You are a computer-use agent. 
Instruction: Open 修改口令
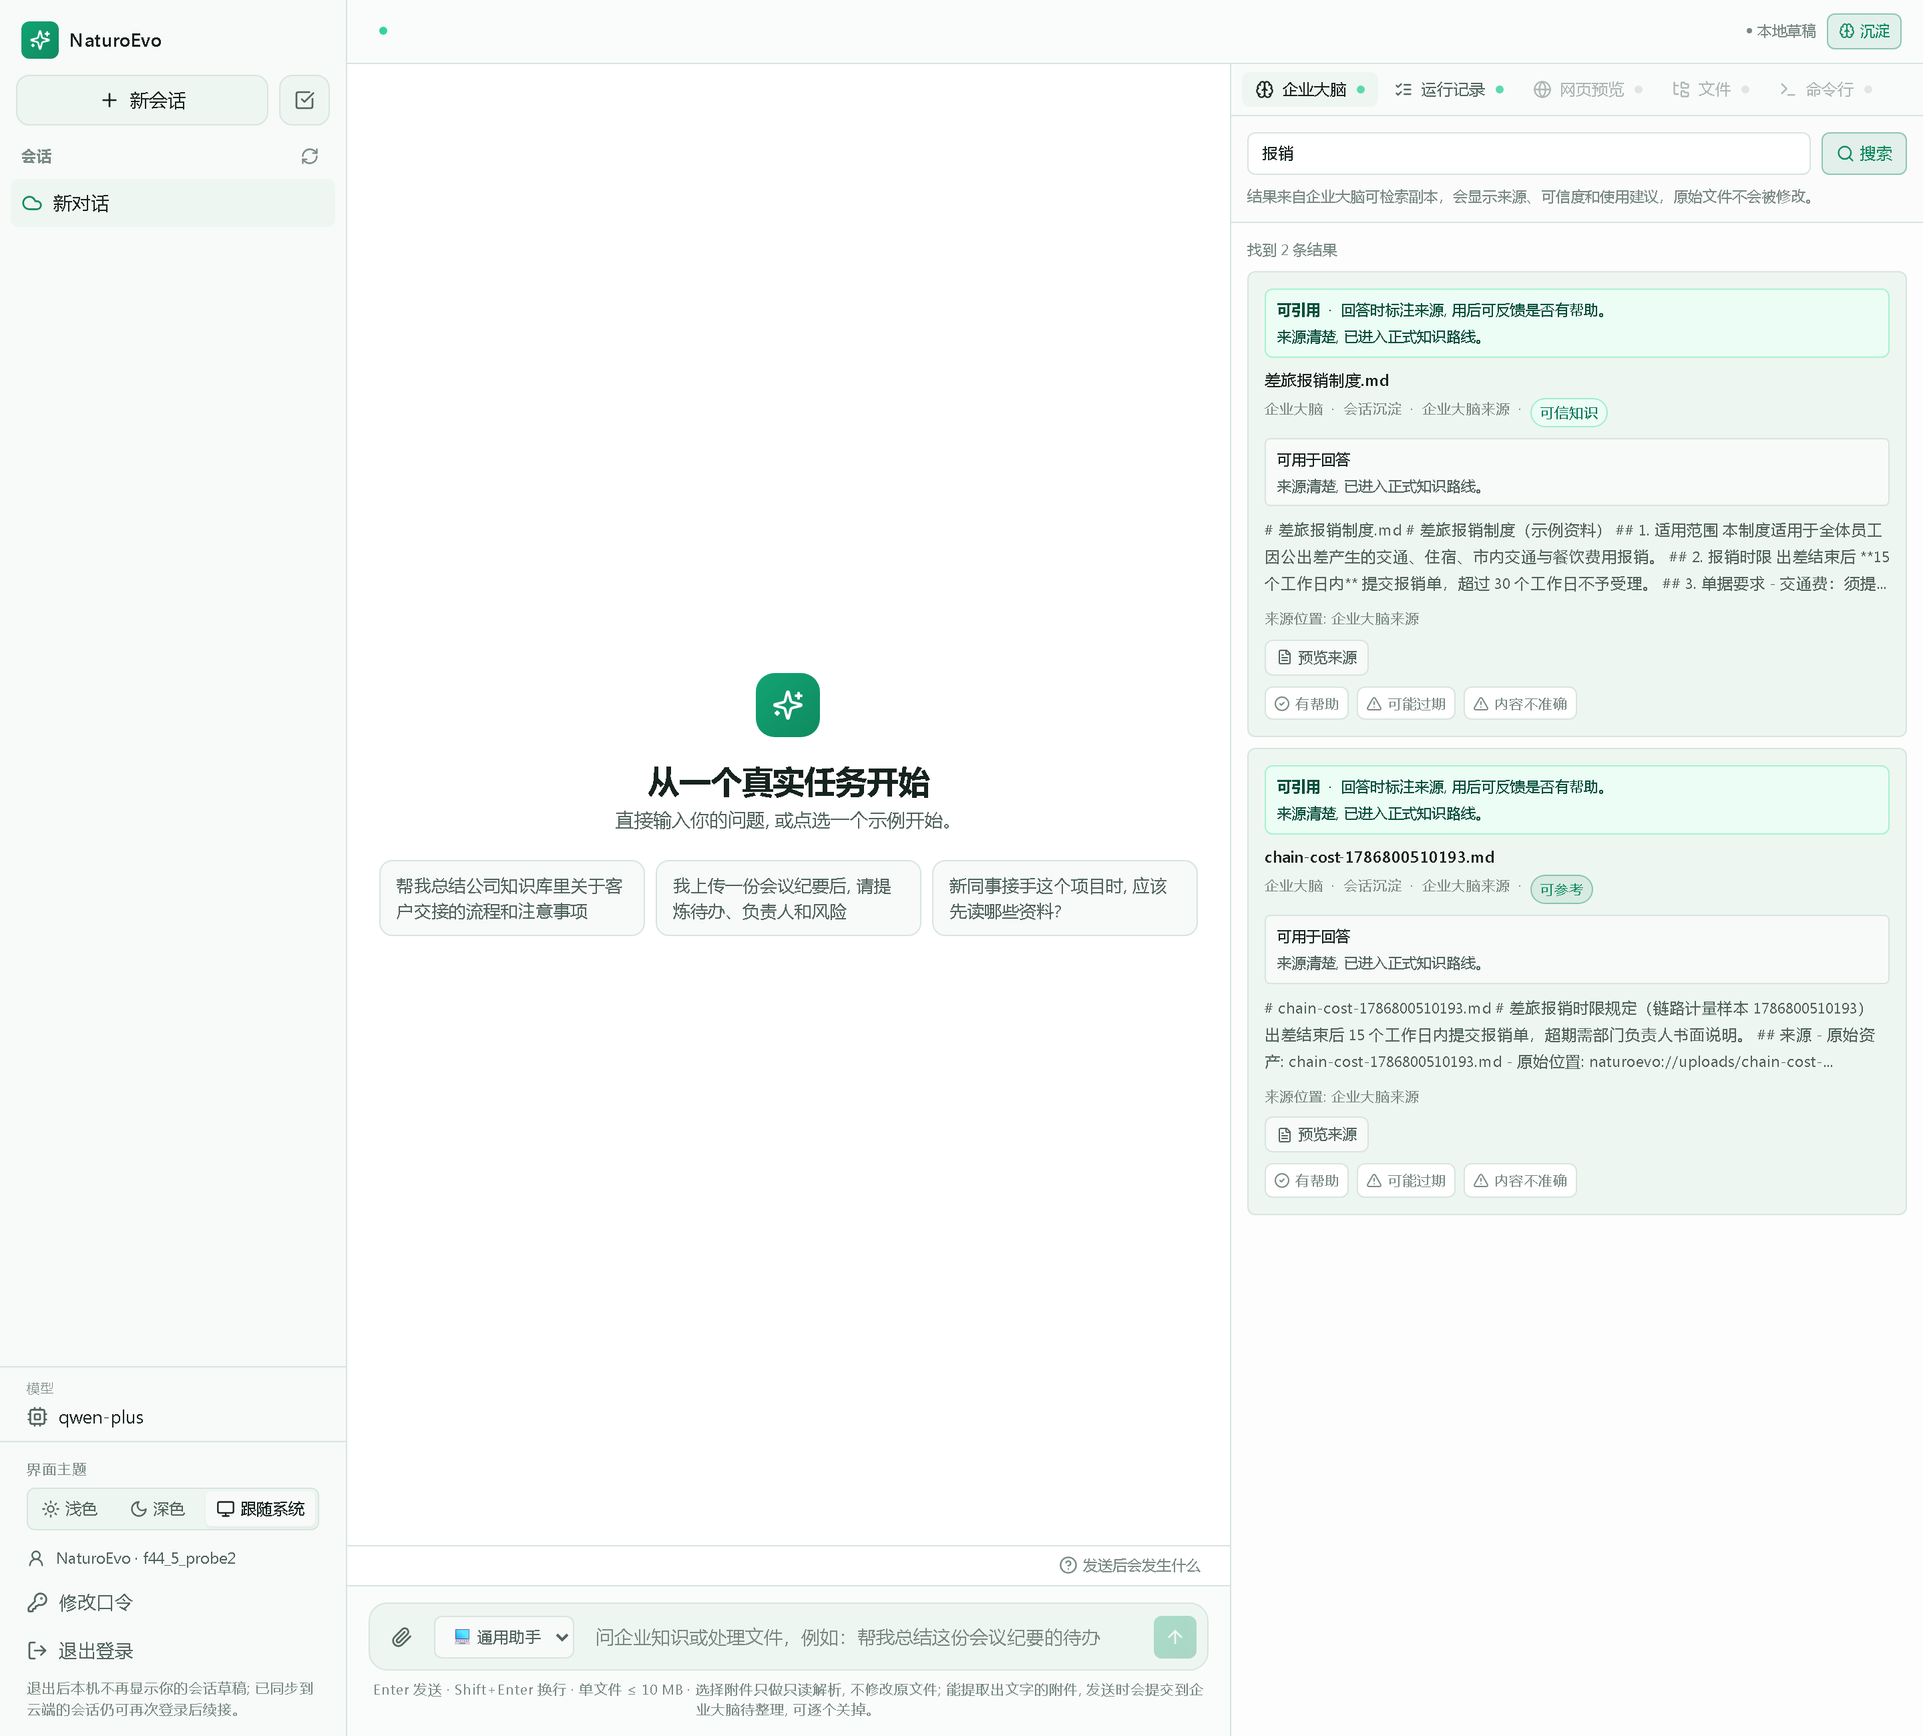tap(81, 1602)
